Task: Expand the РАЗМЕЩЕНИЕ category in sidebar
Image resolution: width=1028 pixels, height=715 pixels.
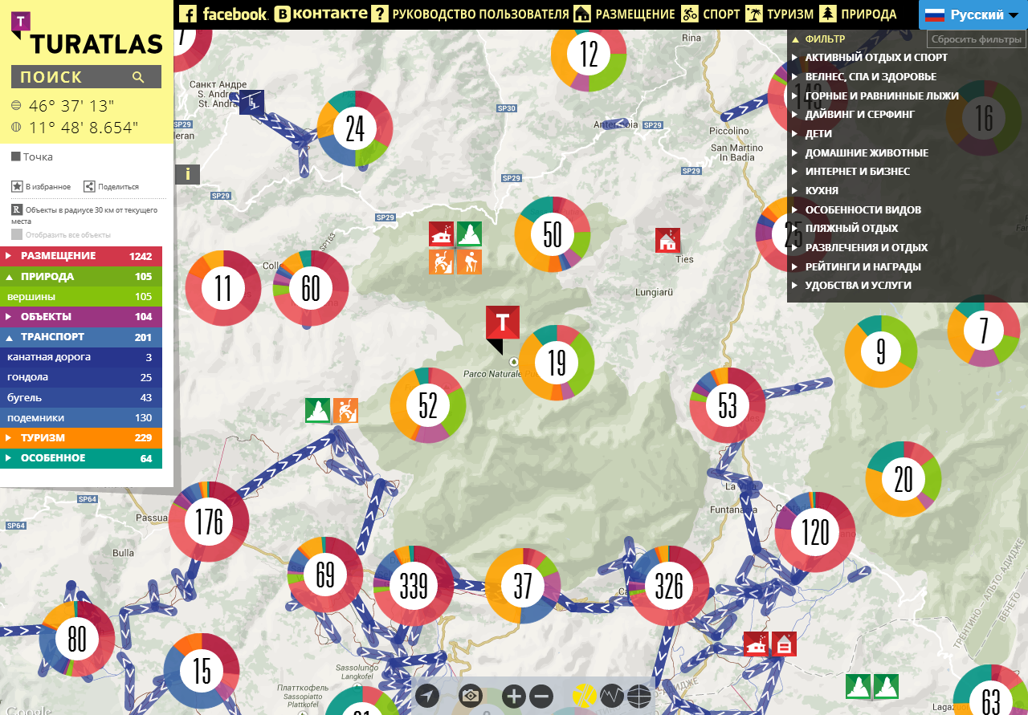Action: (81, 256)
